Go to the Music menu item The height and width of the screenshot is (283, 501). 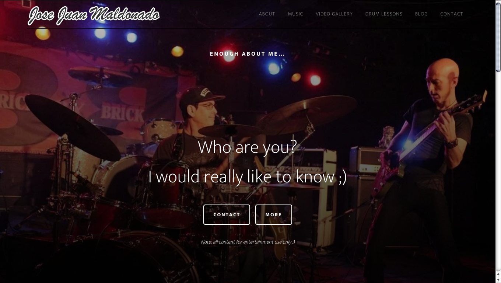pyautogui.click(x=295, y=14)
